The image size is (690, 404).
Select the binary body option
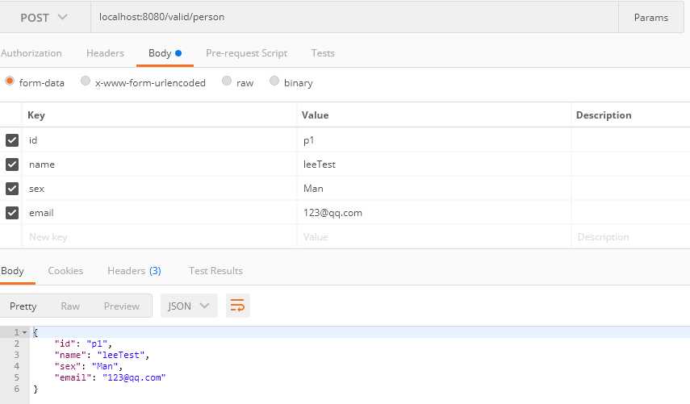click(274, 81)
